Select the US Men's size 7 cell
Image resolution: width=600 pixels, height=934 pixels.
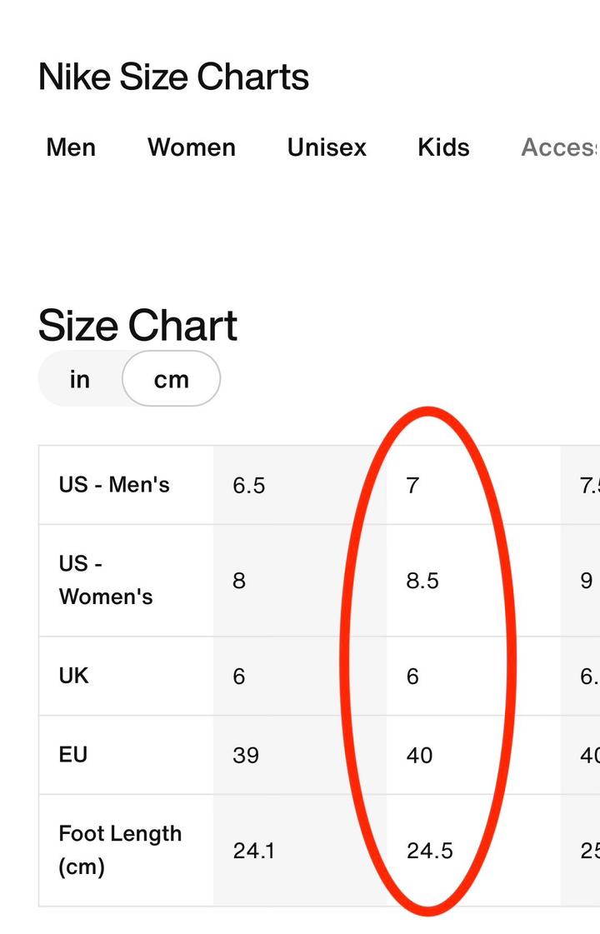point(412,486)
